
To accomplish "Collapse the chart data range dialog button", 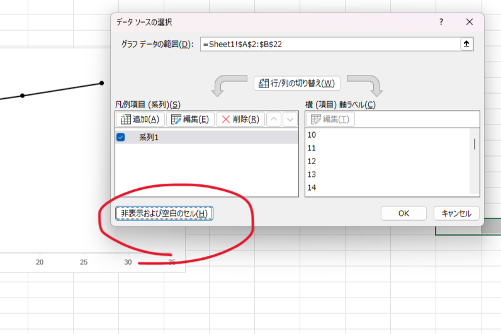I will pos(466,44).
